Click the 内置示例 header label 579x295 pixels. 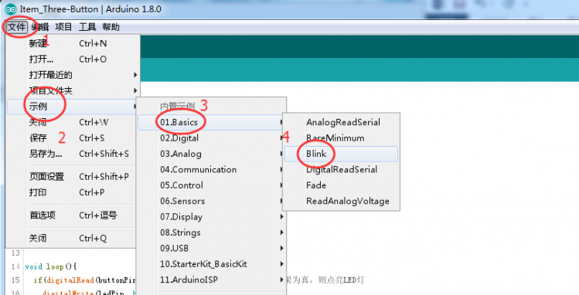(177, 107)
